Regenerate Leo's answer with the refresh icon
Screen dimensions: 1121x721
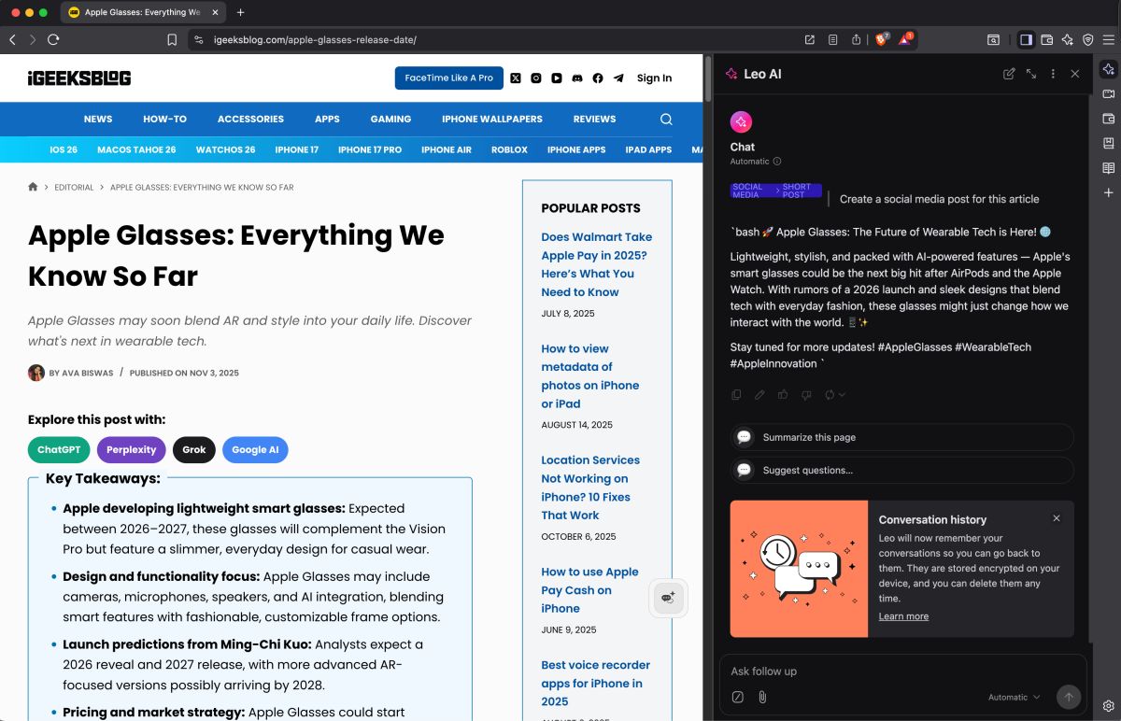click(x=830, y=394)
